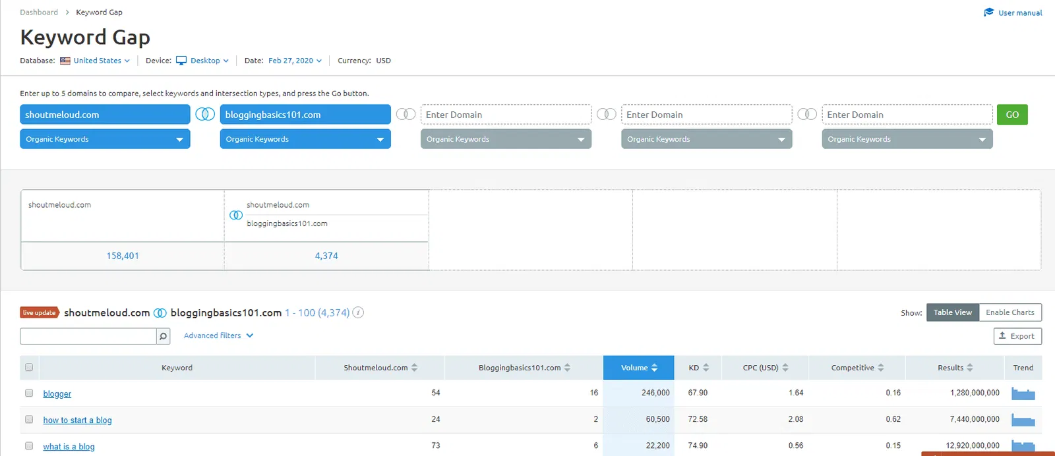Open third domain's Organic Keywords dropdown
This screenshot has height=456, width=1055.
[506, 139]
